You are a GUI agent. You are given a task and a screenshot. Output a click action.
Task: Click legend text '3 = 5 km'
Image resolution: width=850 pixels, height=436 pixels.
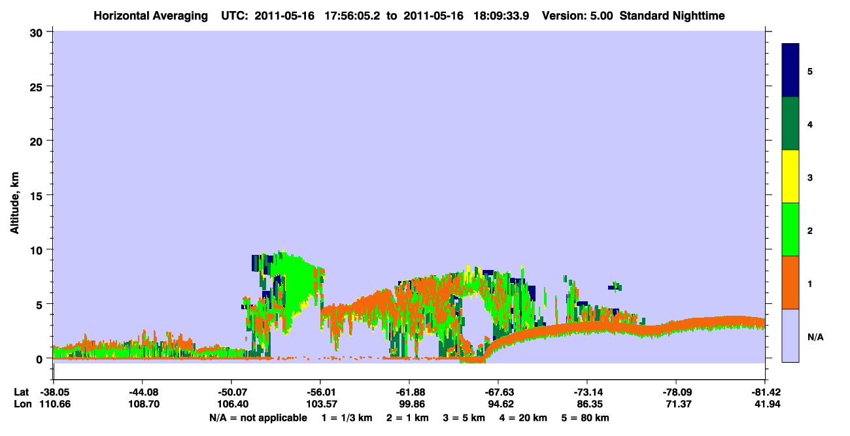tap(465, 418)
